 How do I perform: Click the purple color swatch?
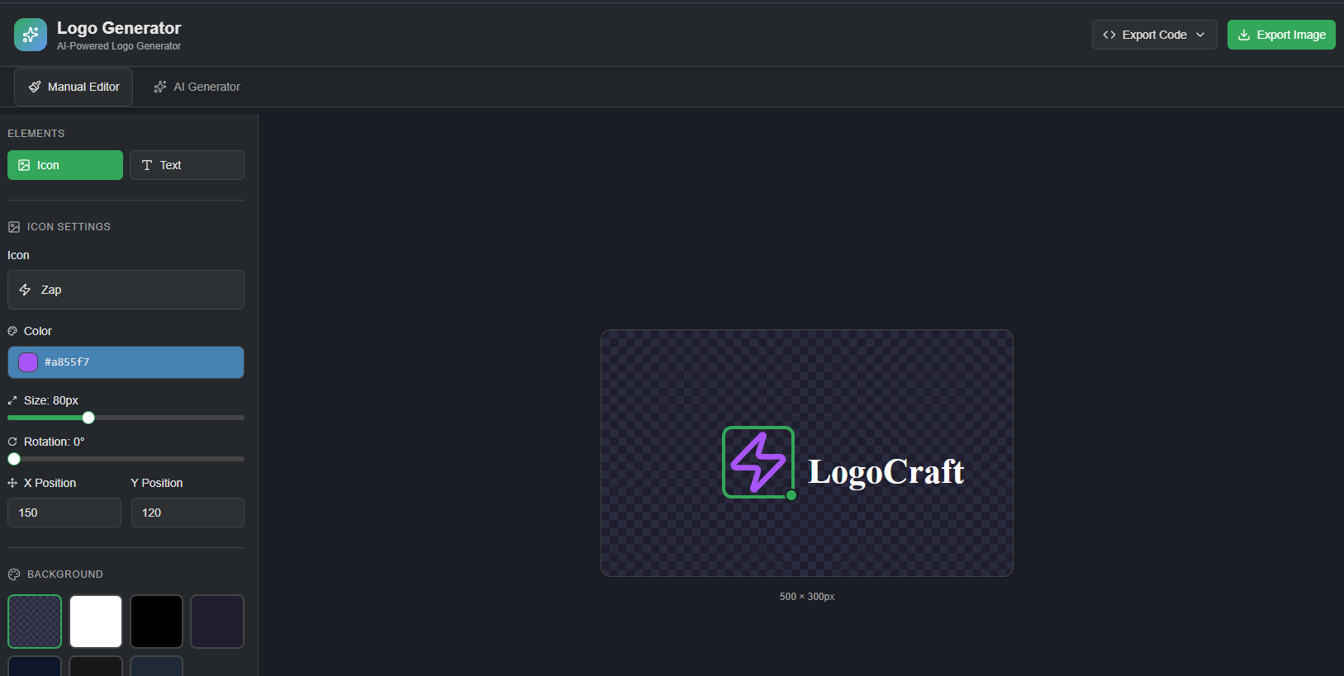click(28, 362)
